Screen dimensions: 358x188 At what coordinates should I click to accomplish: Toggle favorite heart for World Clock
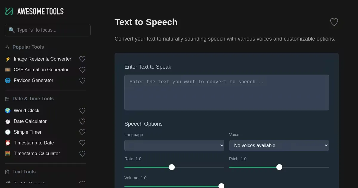tap(82, 111)
